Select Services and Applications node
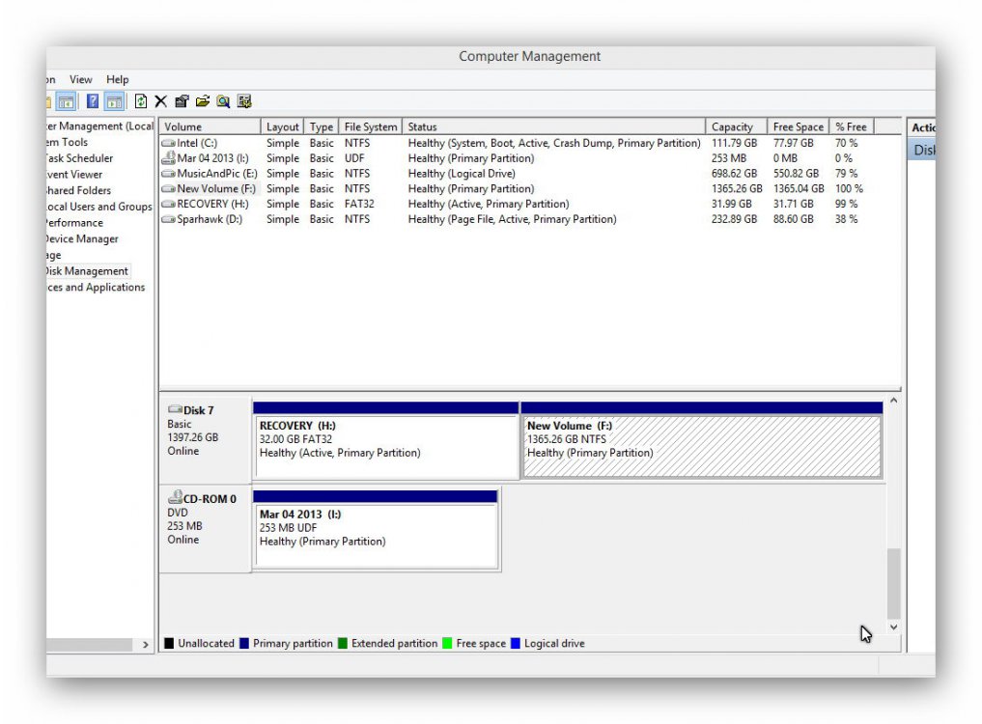982x724 pixels. click(x=96, y=288)
